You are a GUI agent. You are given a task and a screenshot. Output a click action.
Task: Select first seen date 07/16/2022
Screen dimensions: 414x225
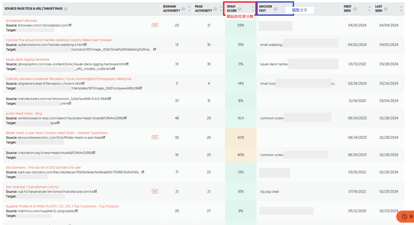tap(357, 191)
